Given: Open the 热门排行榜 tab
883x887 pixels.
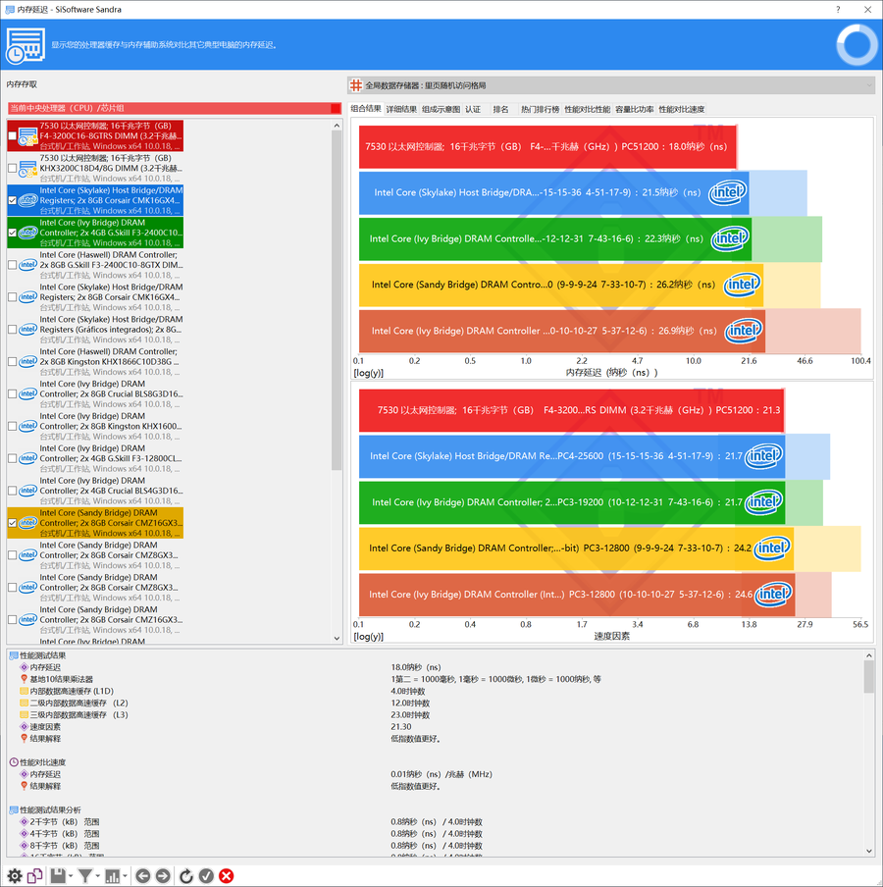Looking at the screenshot, I should click(541, 109).
